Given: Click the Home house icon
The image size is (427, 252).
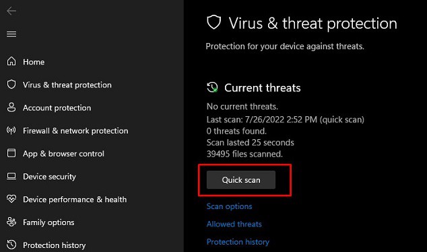Looking at the screenshot, I should click(x=11, y=61).
